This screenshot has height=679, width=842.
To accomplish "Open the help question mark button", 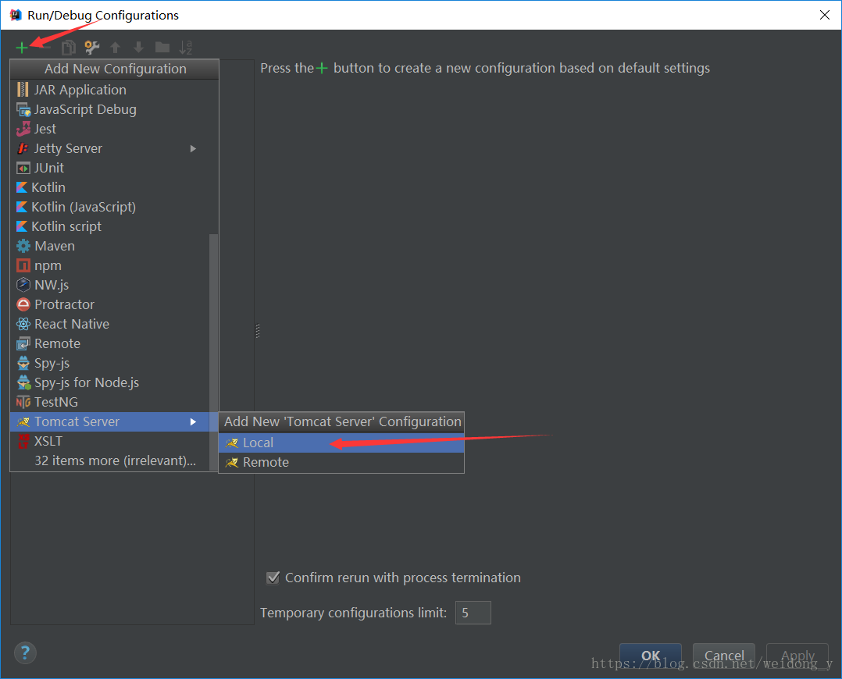I will [x=25, y=653].
